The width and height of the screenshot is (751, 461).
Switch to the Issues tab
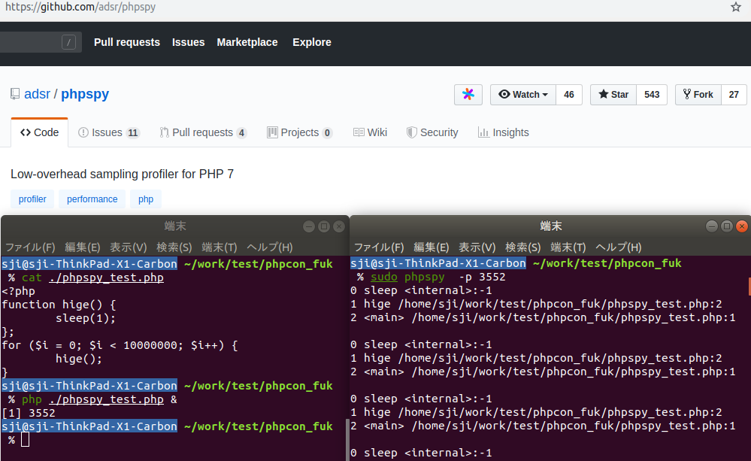pos(108,132)
